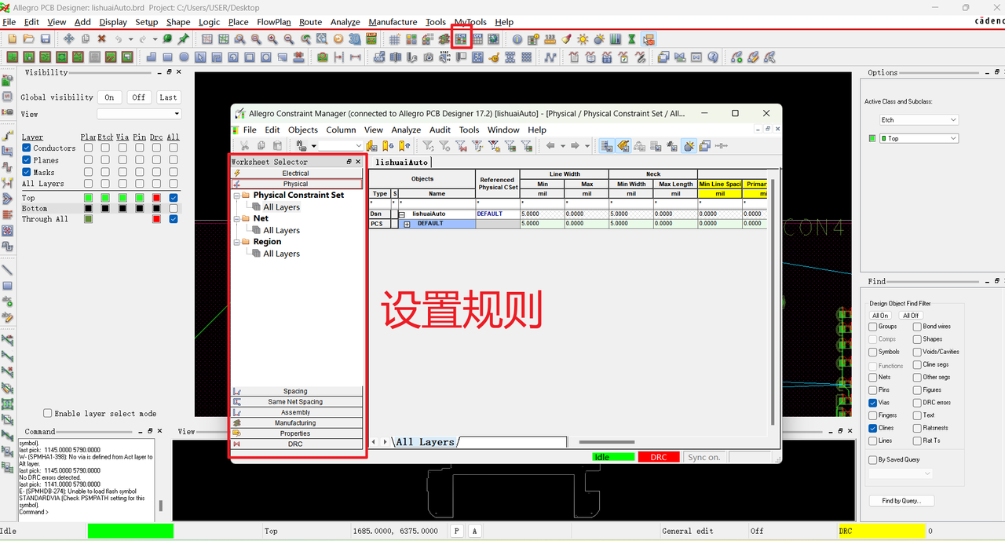The height and width of the screenshot is (541, 1005).
Task: Check the DRC errors find filter checkbox
Action: click(917, 402)
